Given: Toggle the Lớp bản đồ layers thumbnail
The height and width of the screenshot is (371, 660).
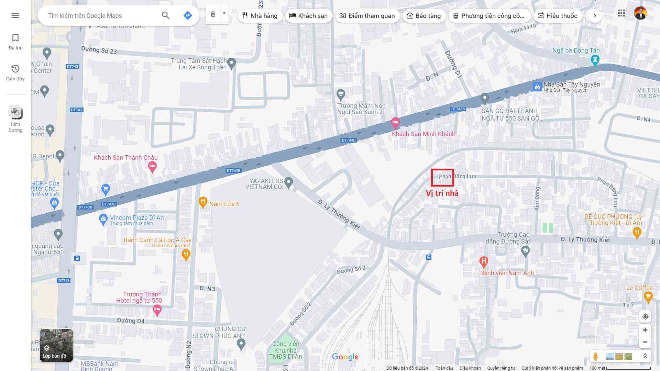Looking at the screenshot, I should coord(56,345).
